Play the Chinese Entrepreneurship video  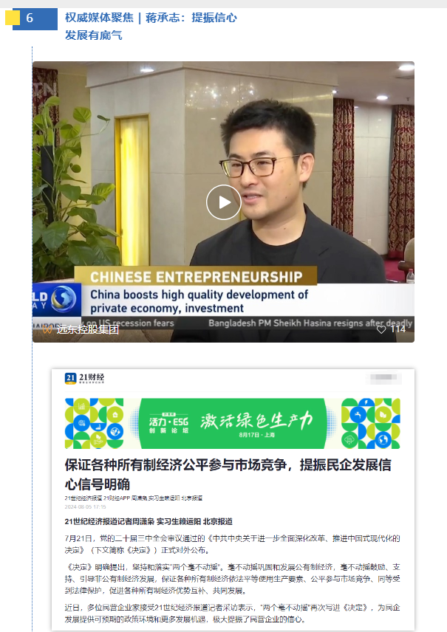223,202
